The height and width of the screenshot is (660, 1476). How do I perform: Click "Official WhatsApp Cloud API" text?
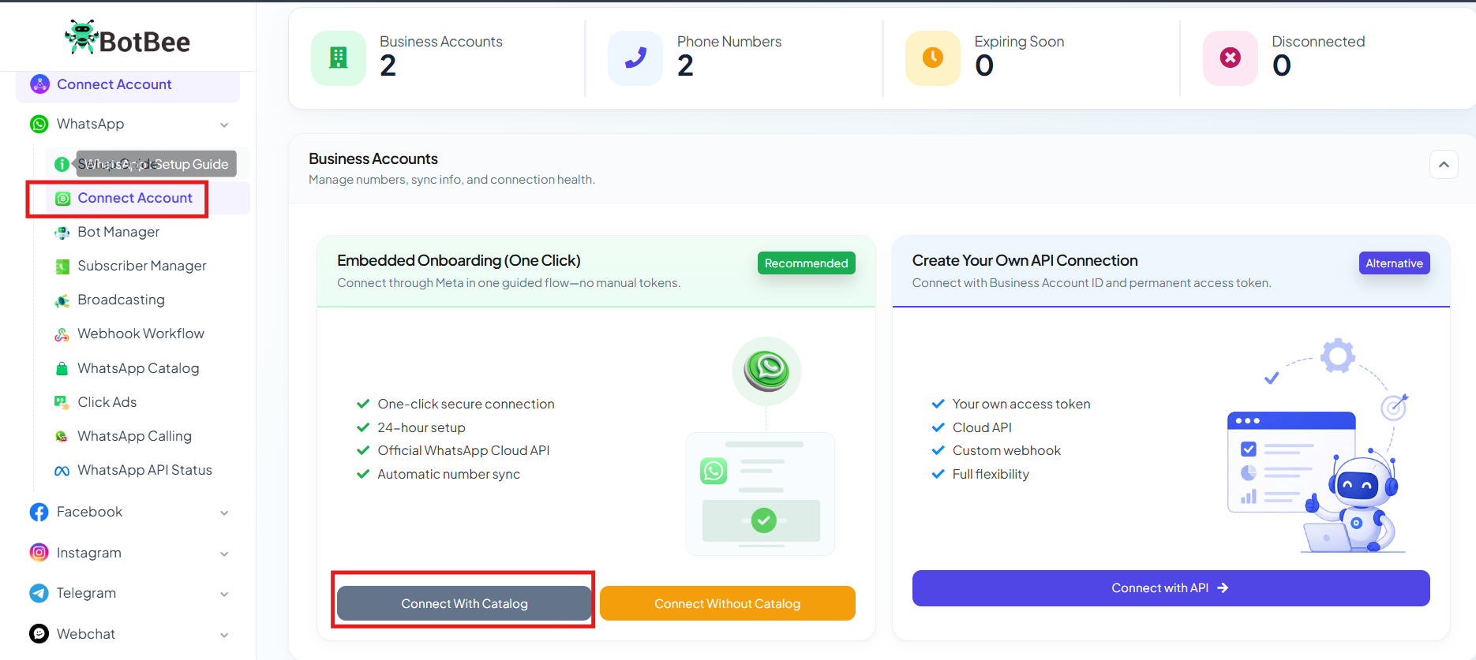(463, 450)
